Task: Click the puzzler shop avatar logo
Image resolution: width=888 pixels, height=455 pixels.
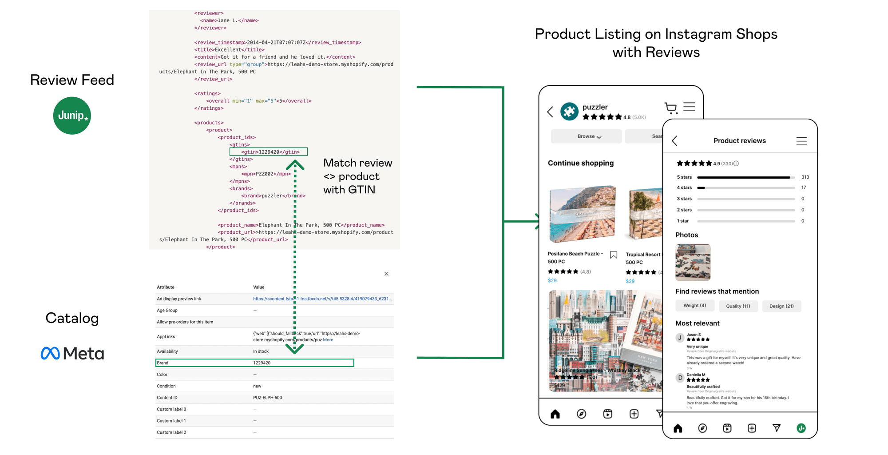Action: [x=569, y=112]
